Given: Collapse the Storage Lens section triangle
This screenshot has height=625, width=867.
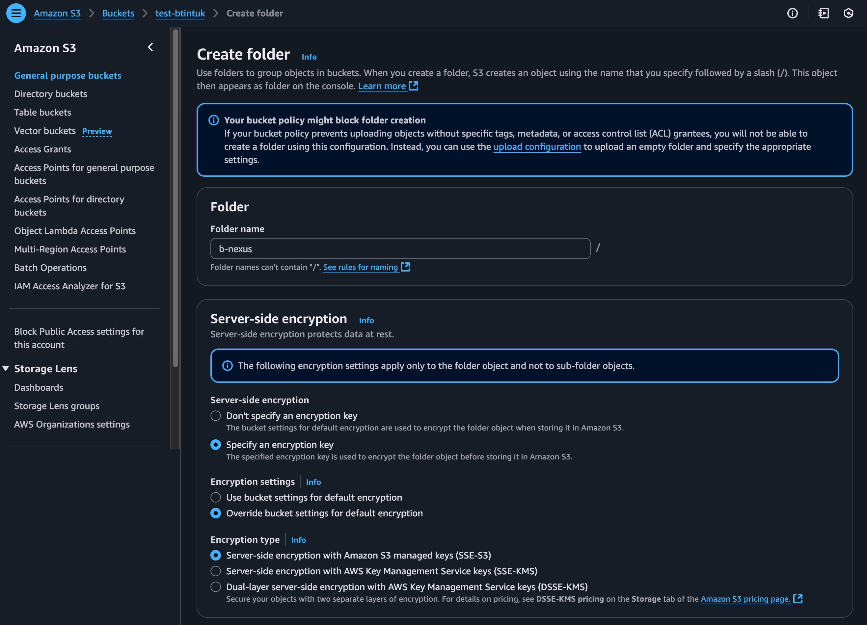Looking at the screenshot, I should click(x=6, y=368).
